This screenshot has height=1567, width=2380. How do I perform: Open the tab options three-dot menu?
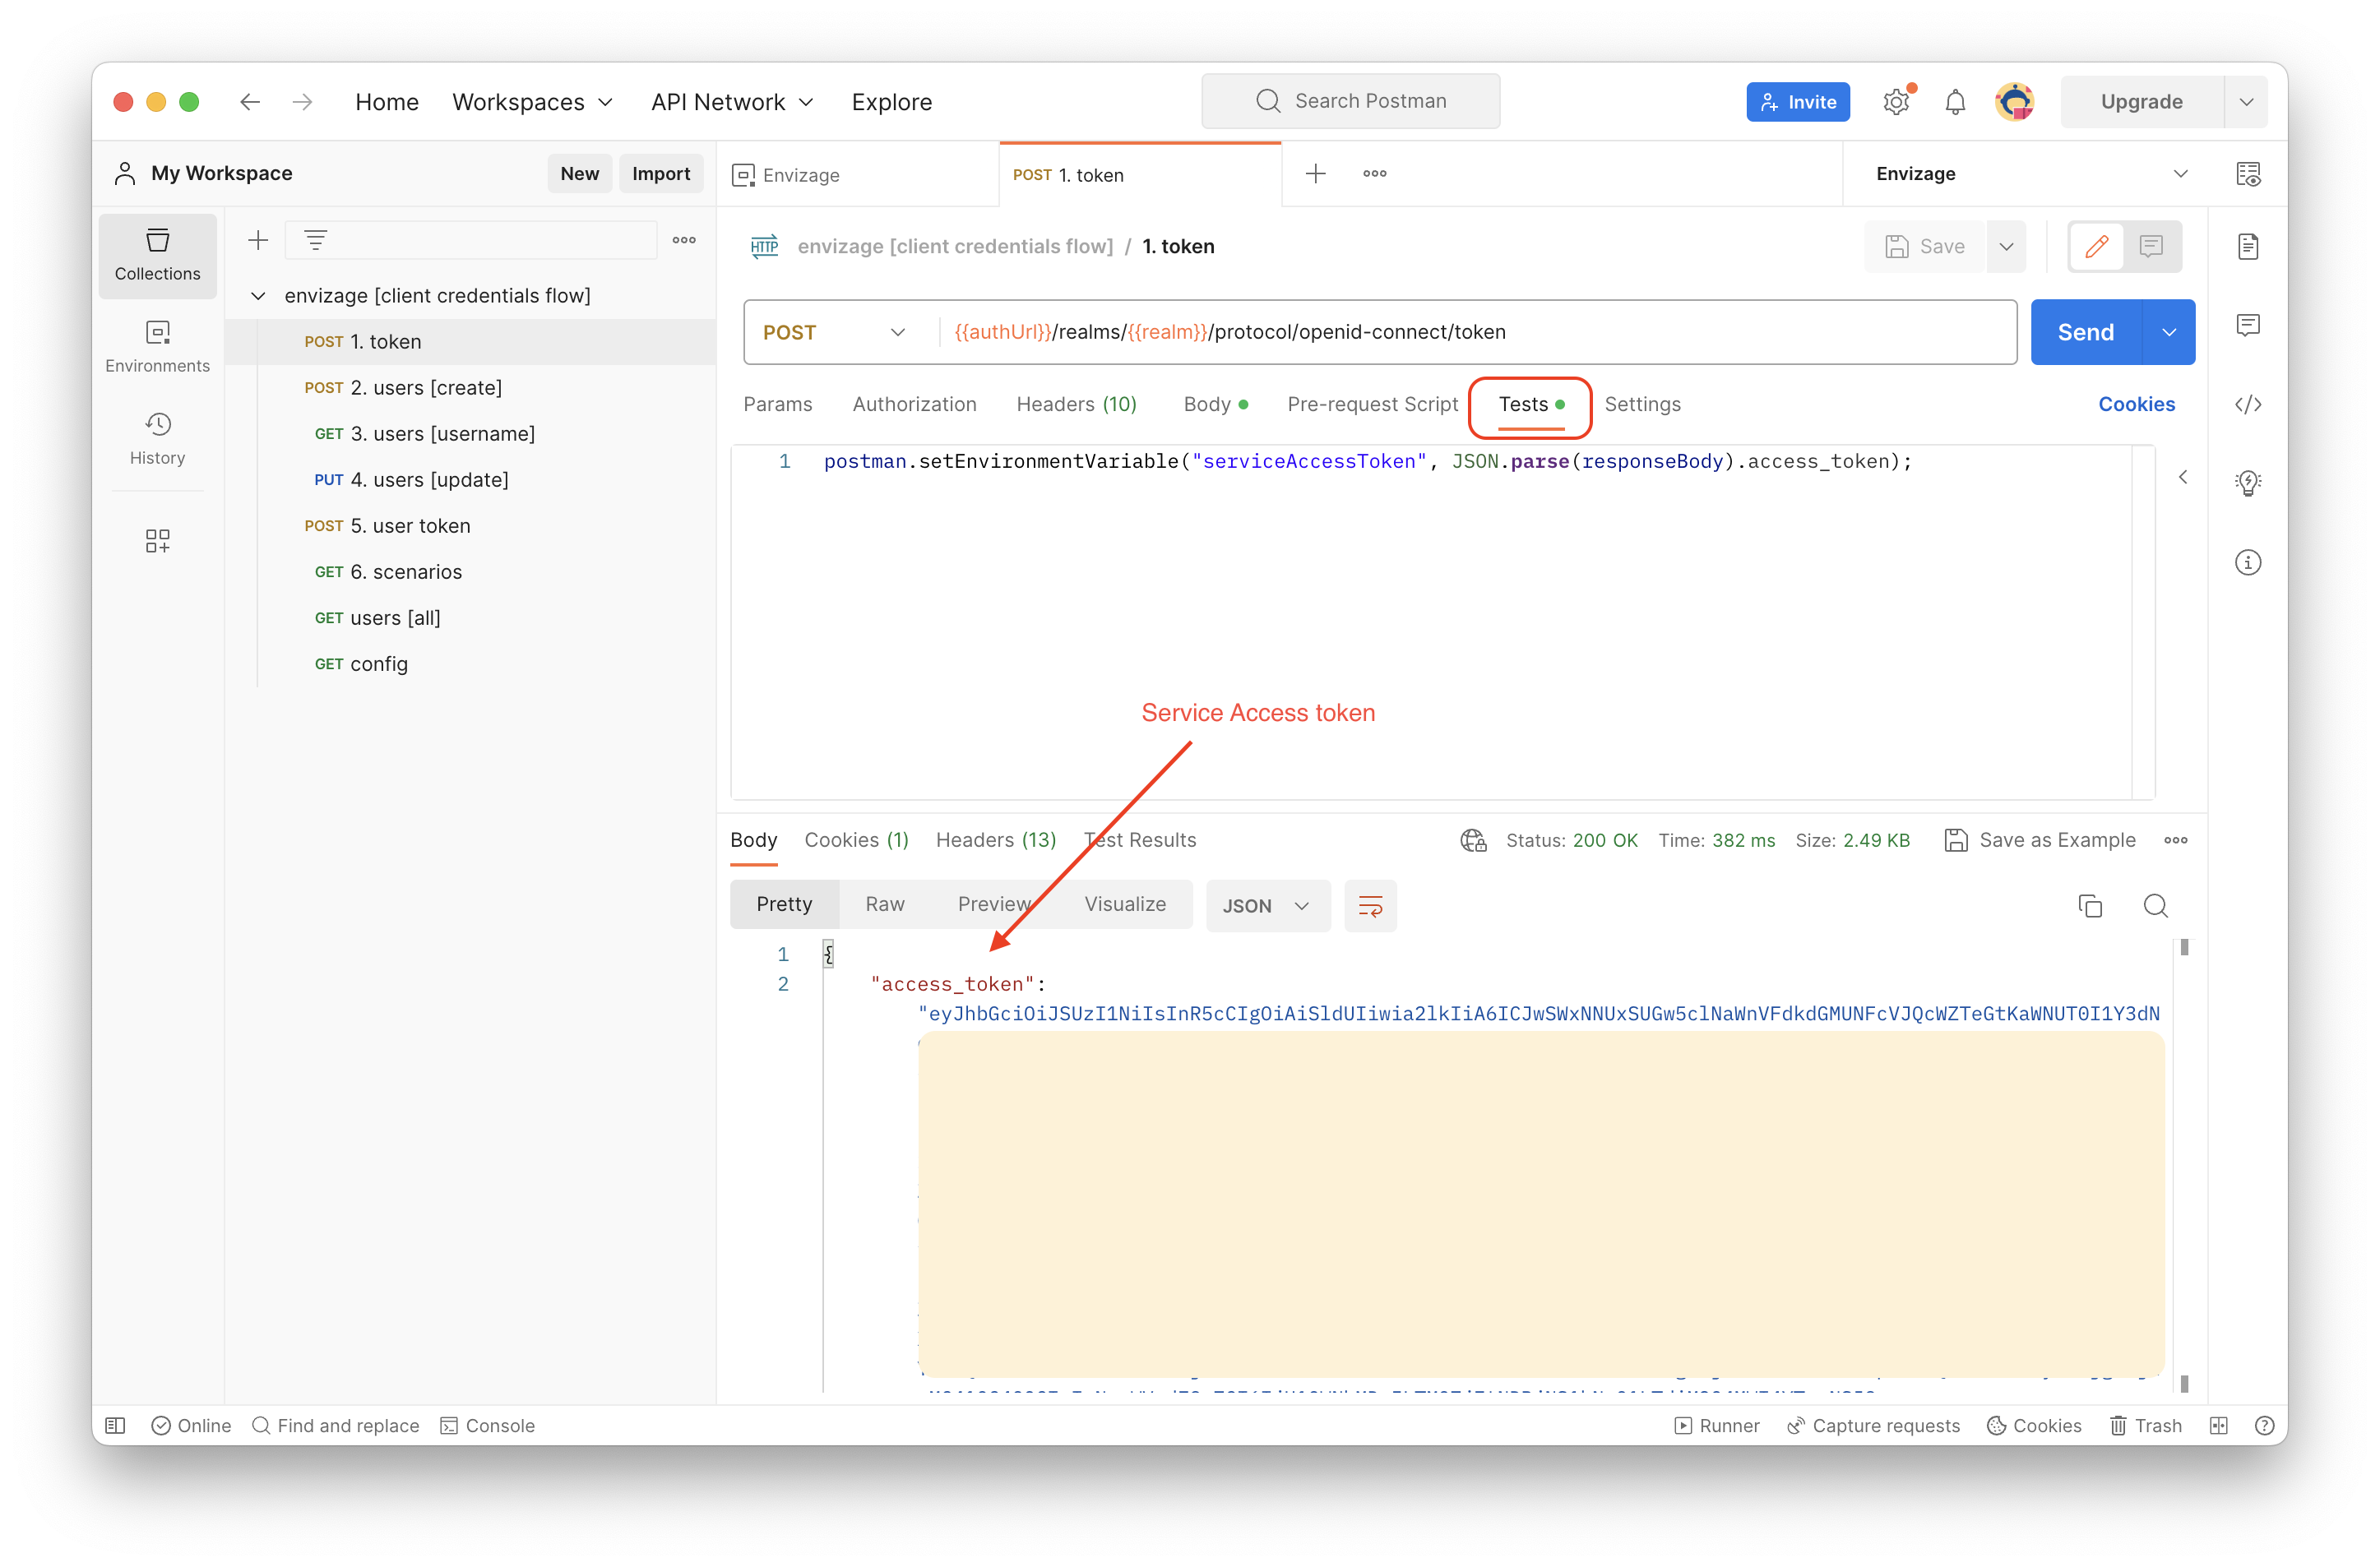point(1375,173)
